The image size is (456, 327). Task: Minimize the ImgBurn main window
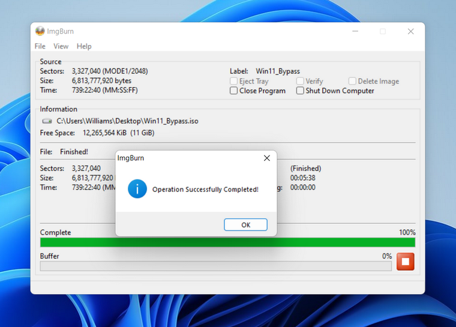355,31
